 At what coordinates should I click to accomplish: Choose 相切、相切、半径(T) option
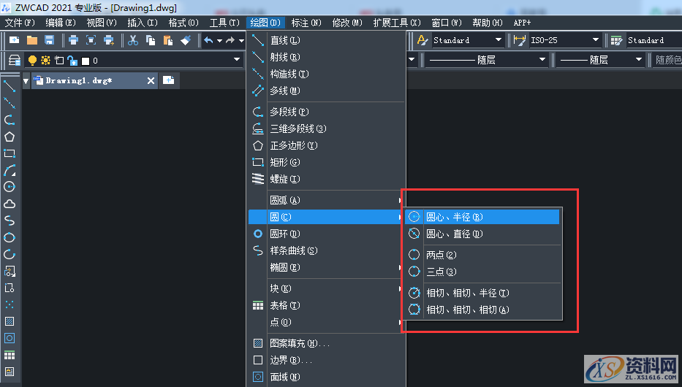[x=482, y=293]
